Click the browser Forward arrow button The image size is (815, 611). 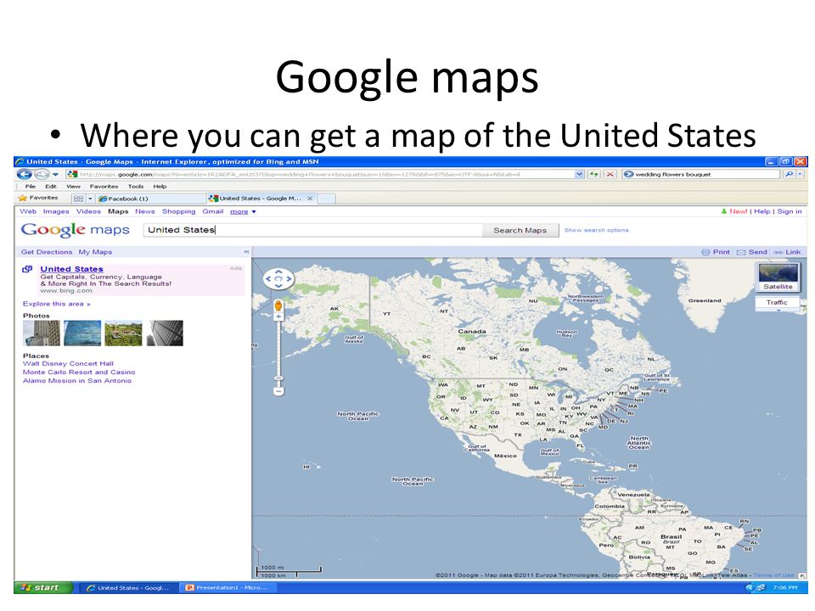(x=42, y=175)
